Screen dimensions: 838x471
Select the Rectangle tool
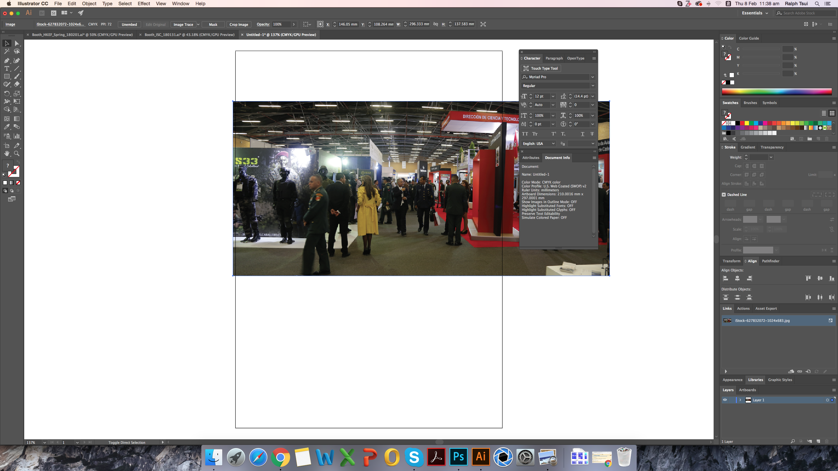(x=7, y=77)
